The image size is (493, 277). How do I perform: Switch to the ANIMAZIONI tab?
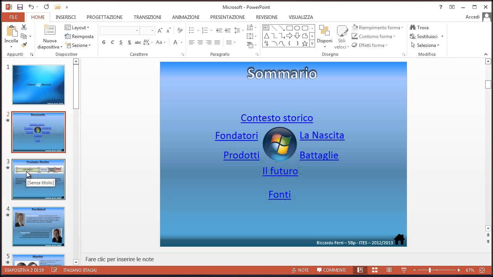186,17
